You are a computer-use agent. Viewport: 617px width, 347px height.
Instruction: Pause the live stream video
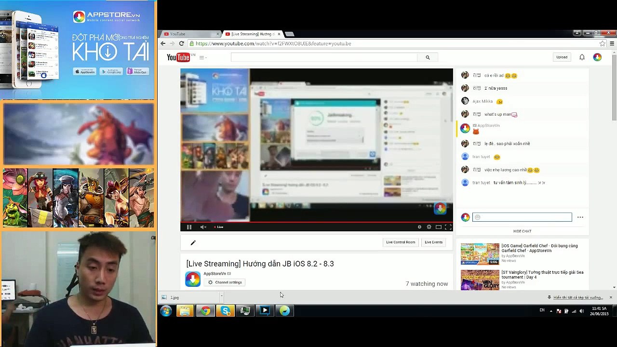click(189, 227)
